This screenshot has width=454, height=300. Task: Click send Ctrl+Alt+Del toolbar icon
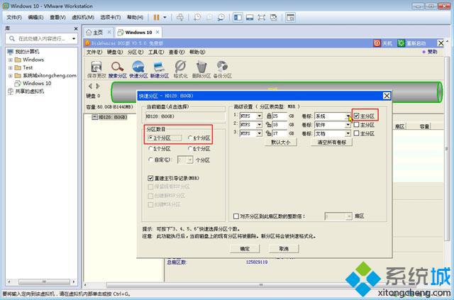coord(180,17)
